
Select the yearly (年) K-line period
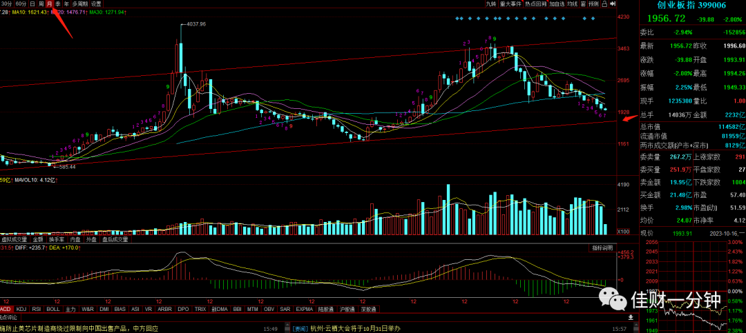click(x=66, y=3)
